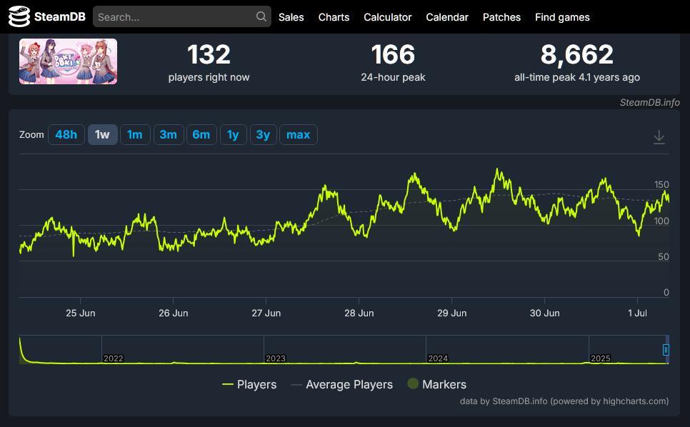Click the 2024 label in navigator

pos(438,358)
